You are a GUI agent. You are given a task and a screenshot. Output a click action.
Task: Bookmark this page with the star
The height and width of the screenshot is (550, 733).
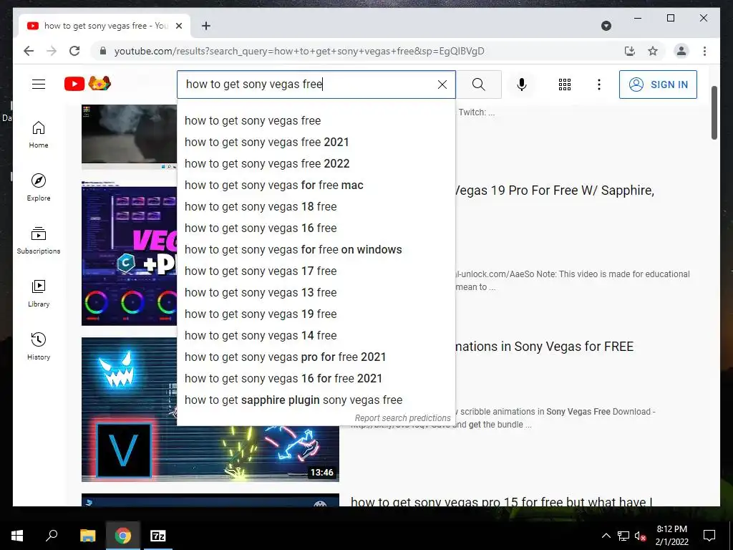(x=653, y=51)
